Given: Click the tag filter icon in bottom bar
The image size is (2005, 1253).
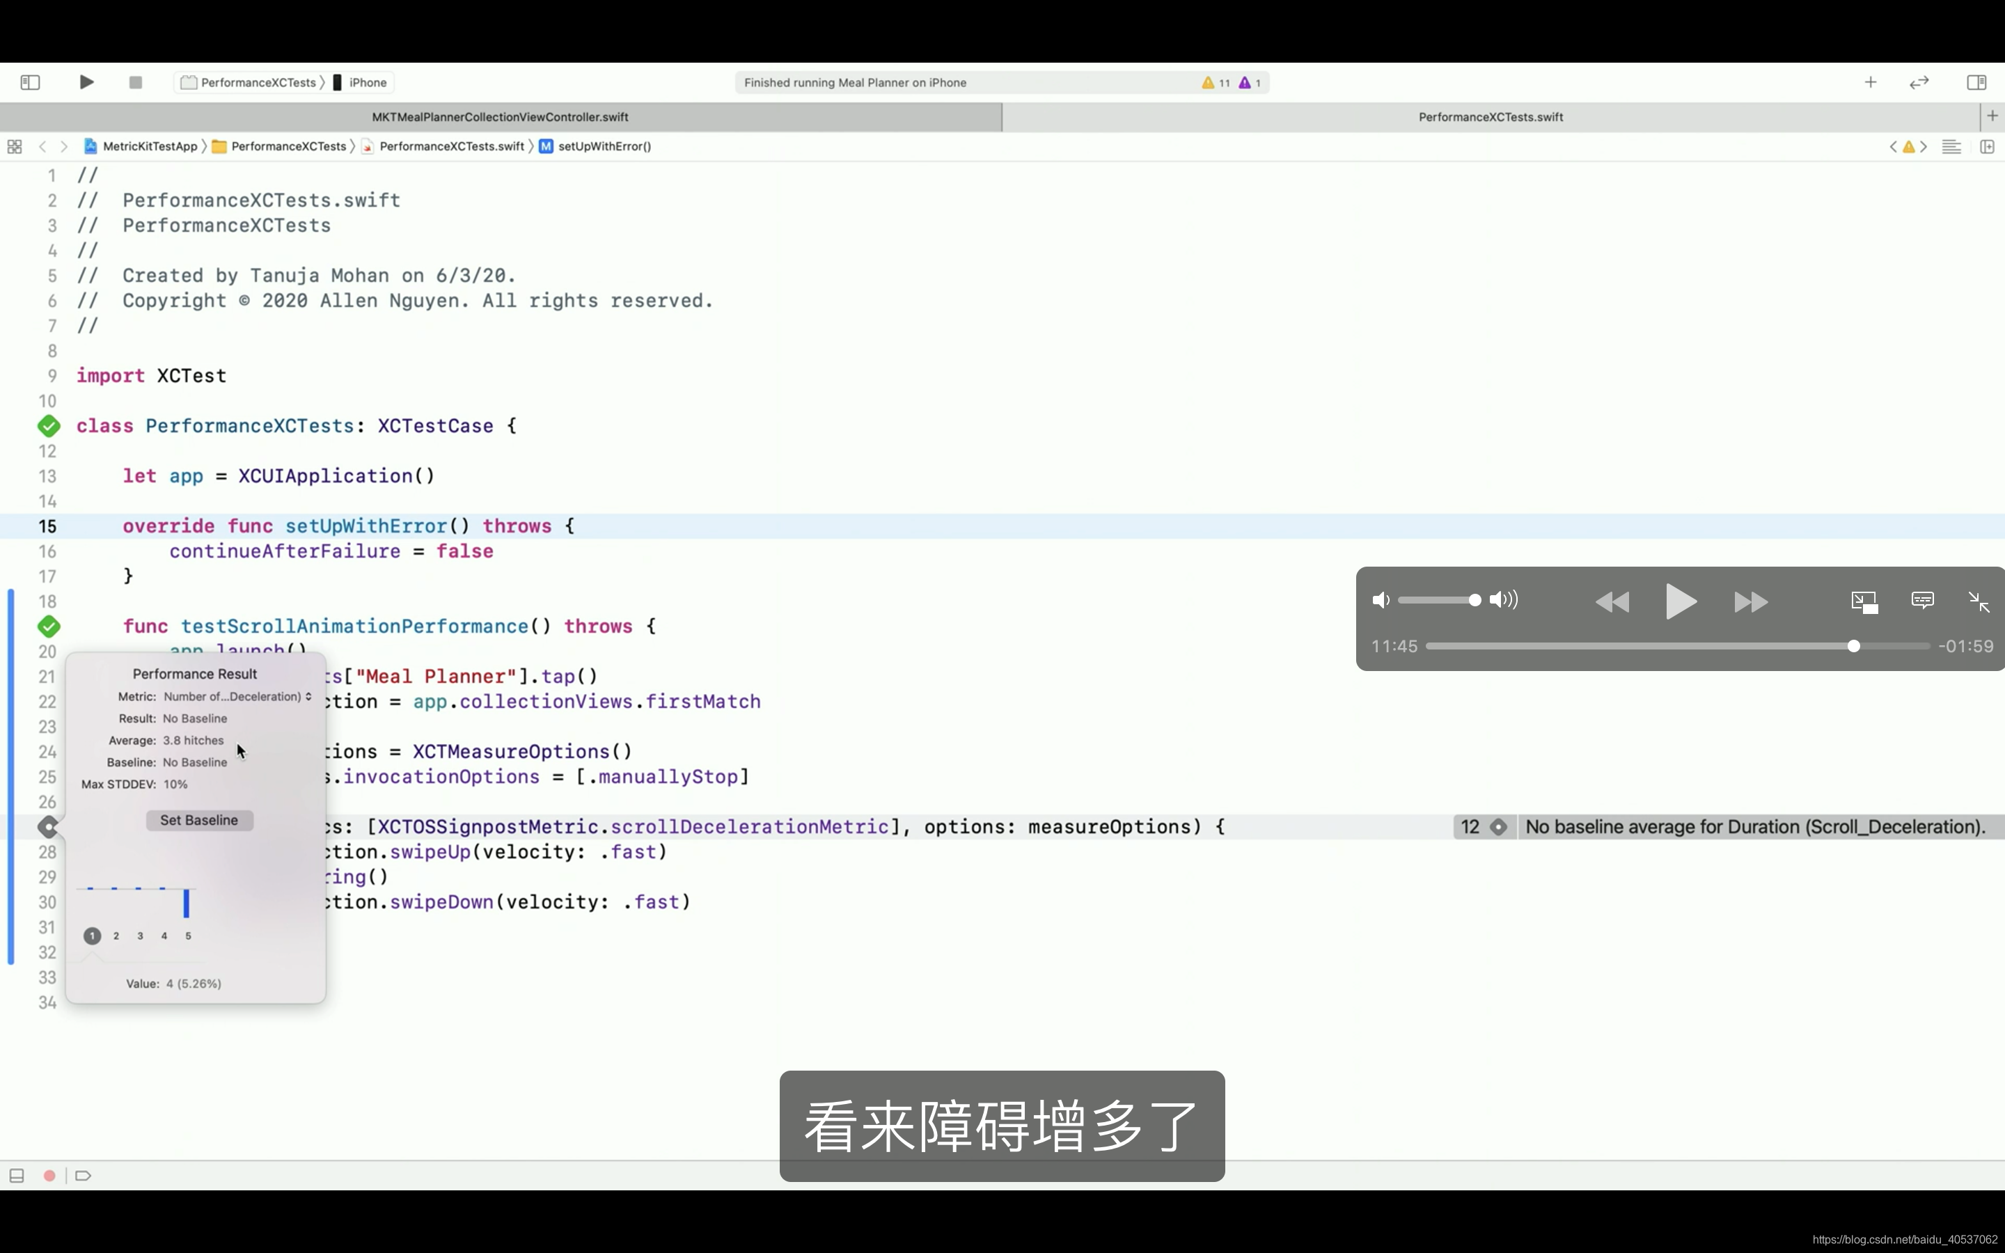Looking at the screenshot, I should (83, 1175).
